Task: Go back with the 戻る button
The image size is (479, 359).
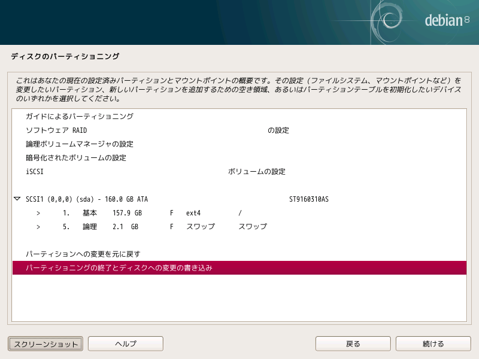Action: (353, 343)
